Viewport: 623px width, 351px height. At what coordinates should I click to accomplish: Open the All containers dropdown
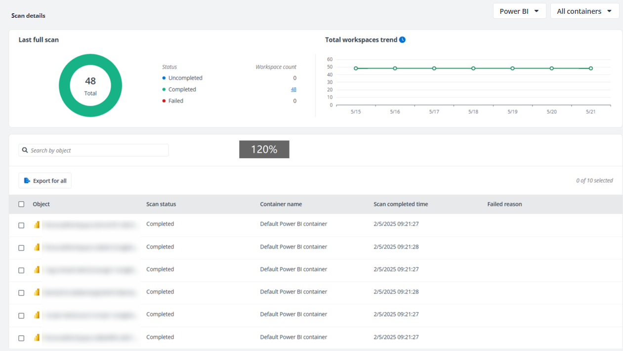click(584, 11)
